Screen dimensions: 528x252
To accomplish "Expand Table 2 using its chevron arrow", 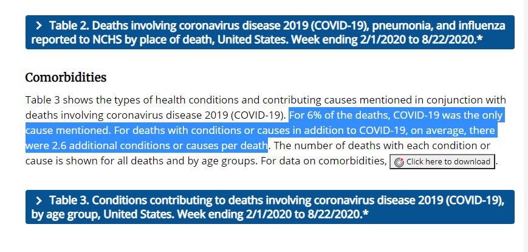I will (39, 26).
